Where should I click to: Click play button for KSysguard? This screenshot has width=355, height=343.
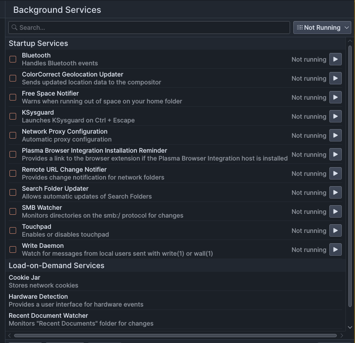click(335, 116)
